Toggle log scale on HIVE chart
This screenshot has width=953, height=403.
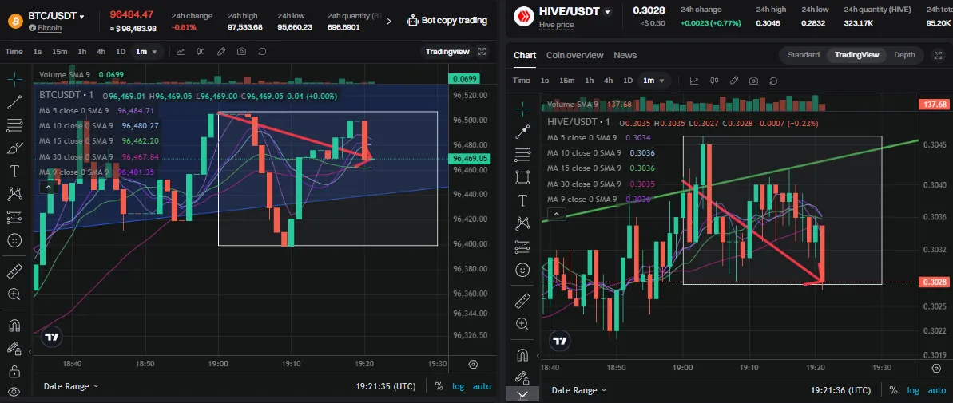pos(913,390)
